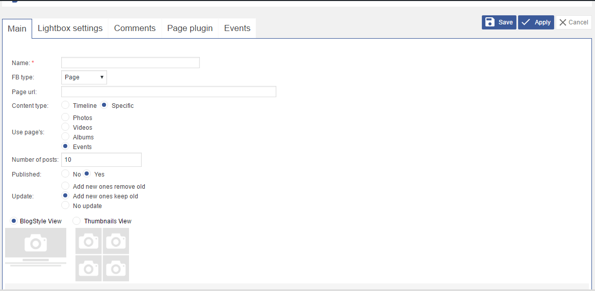The height and width of the screenshot is (291, 595).
Task: Select the Timeline content type option
Action: tap(65, 105)
